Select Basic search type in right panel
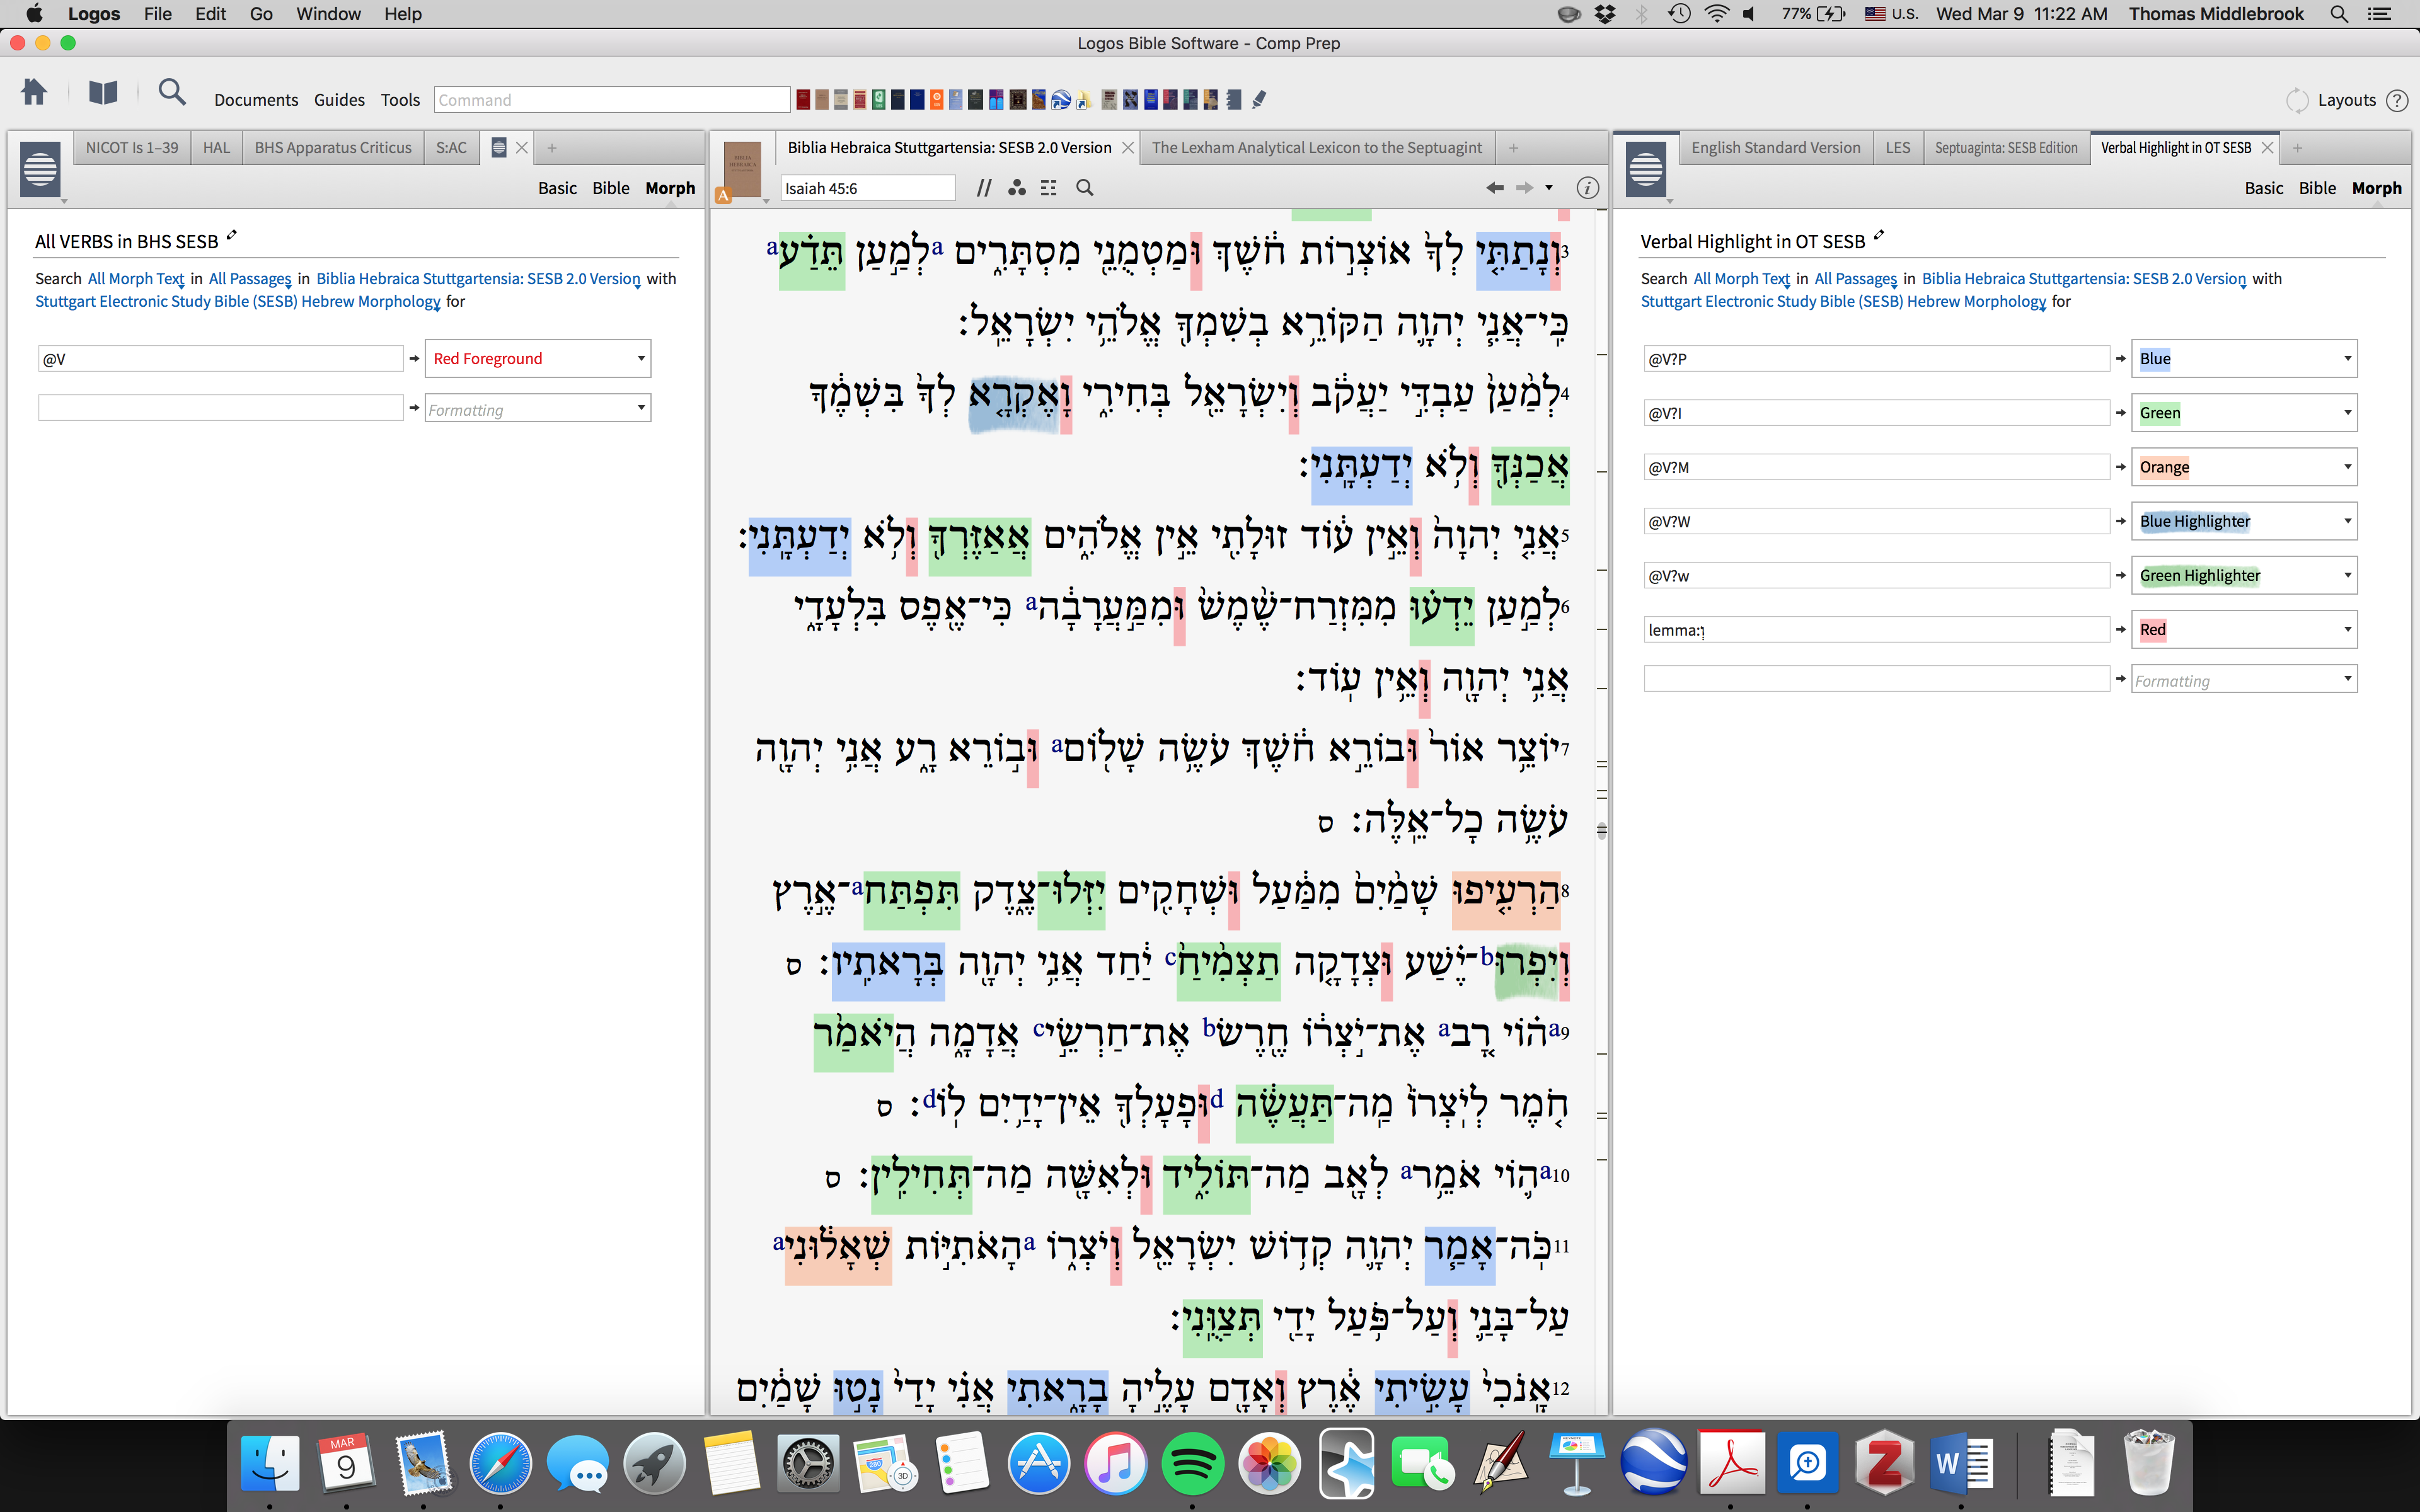 [x=2264, y=188]
